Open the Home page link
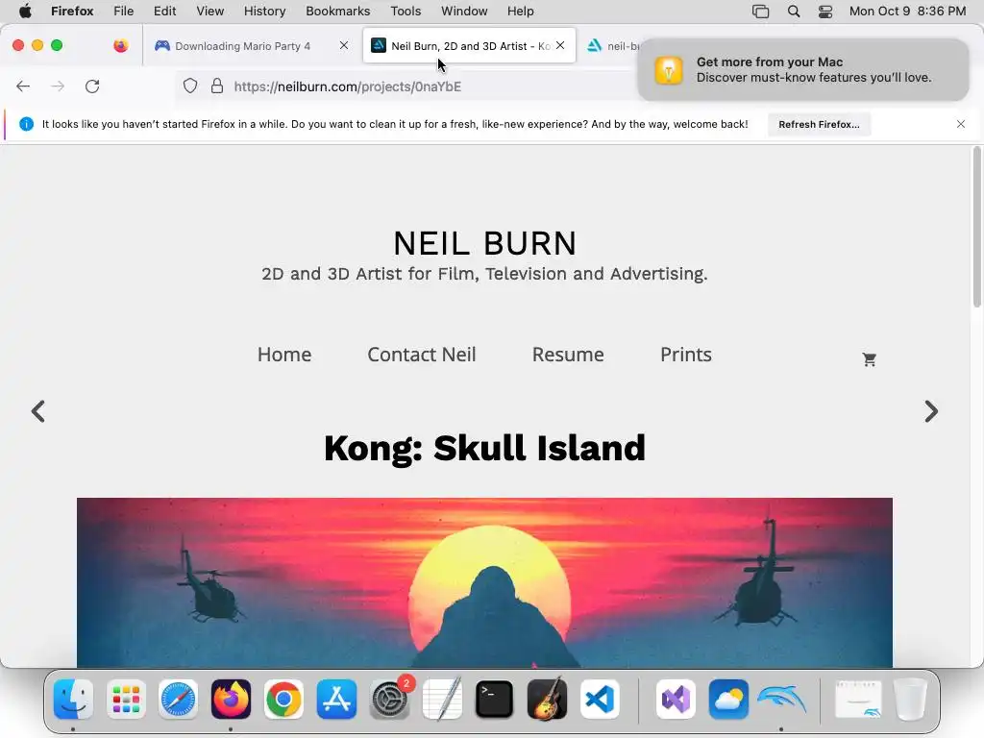Viewport: 984px width, 738px height. [x=284, y=355]
